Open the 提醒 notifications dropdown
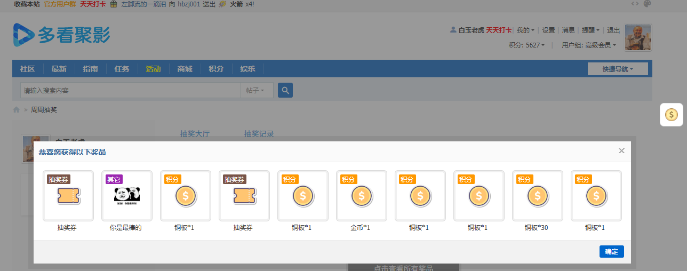Image resolution: width=687 pixels, height=271 pixels. [x=590, y=30]
